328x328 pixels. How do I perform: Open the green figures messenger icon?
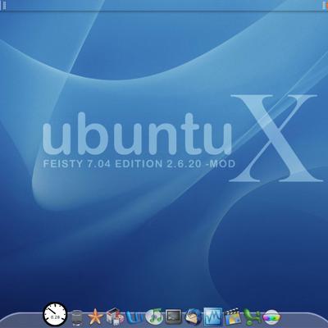pyautogui.click(x=252, y=317)
